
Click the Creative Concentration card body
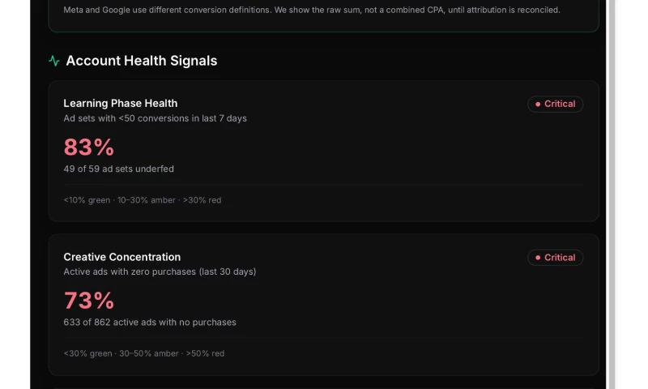pos(323,305)
